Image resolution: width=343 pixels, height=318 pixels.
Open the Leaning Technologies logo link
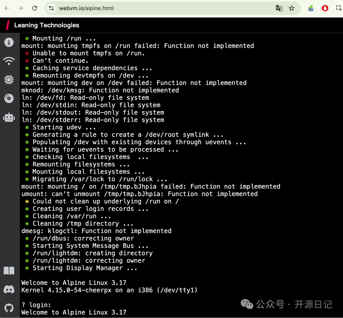pyautogui.click(x=43, y=25)
